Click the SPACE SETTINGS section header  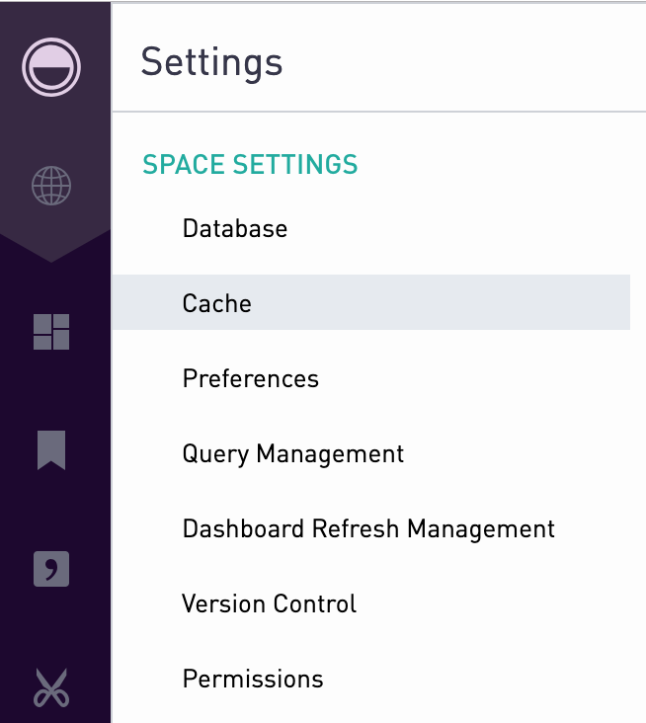[250, 164]
